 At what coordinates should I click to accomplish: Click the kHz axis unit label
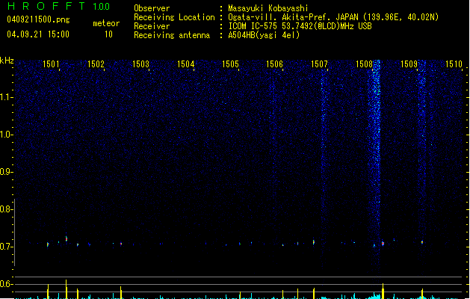pyautogui.click(x=7, y=61)
